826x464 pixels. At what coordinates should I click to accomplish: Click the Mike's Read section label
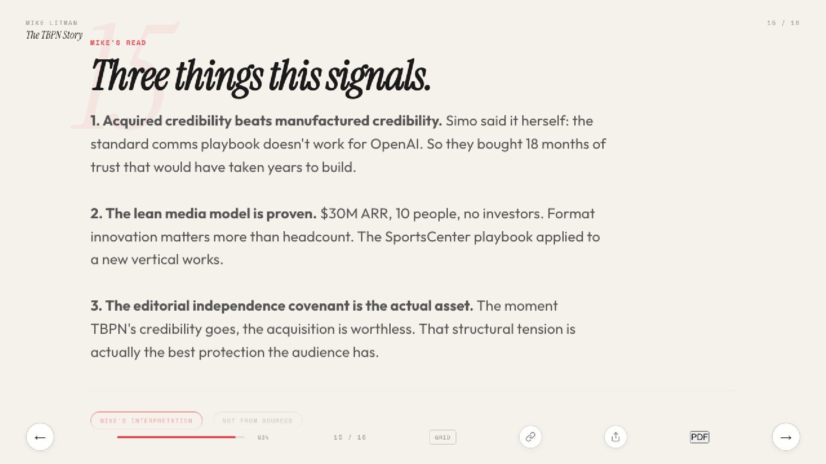[x=118, y=43]
